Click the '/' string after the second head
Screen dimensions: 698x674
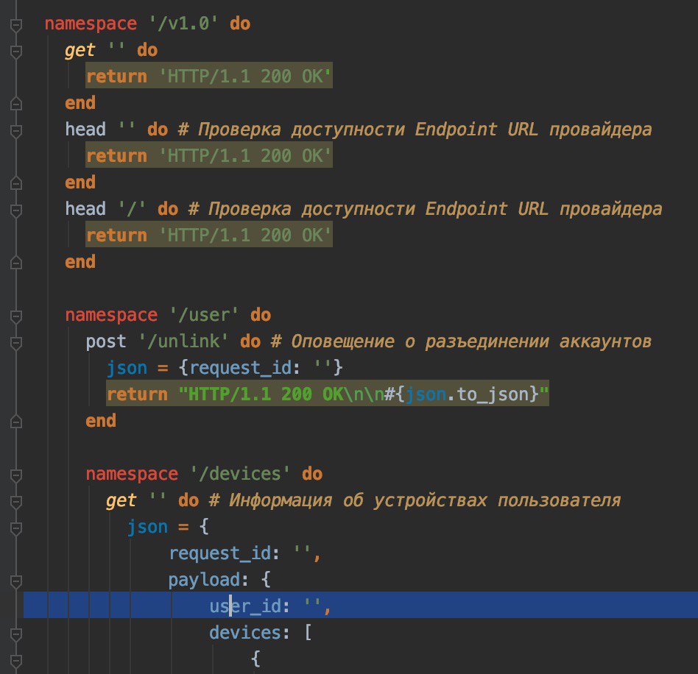132,209
